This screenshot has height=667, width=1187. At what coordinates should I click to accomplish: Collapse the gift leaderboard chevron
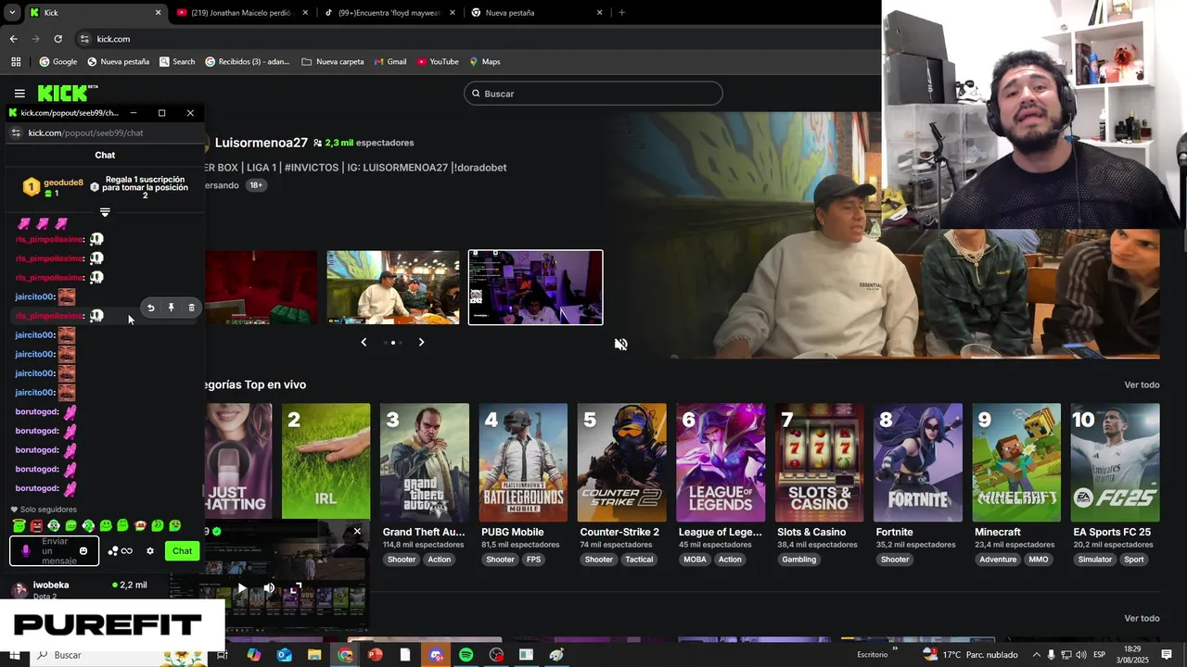(x=105, y=212)
